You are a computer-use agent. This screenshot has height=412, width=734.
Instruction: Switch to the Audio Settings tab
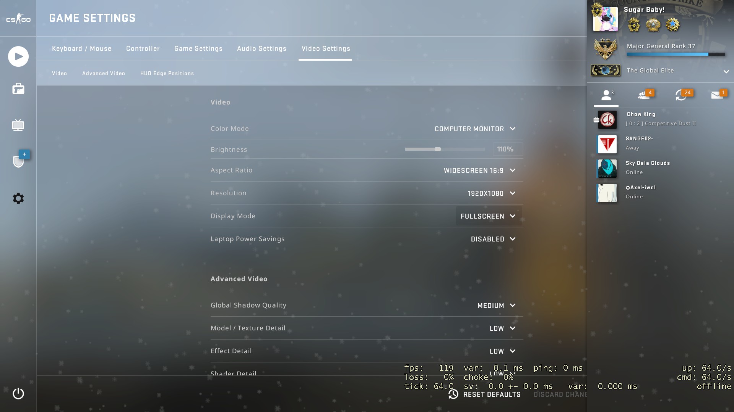click(261, 48)
